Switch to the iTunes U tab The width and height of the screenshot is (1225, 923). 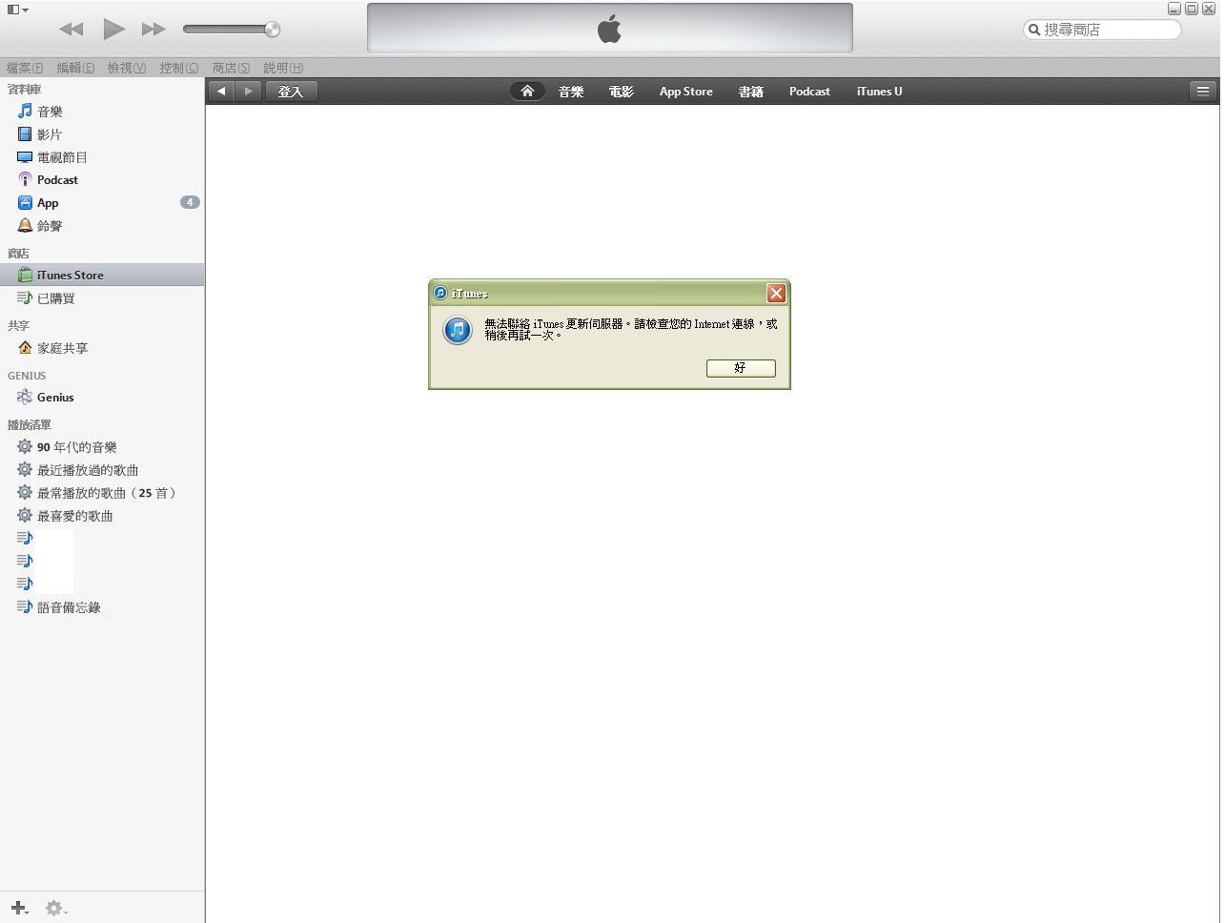[x=879, y=92]
